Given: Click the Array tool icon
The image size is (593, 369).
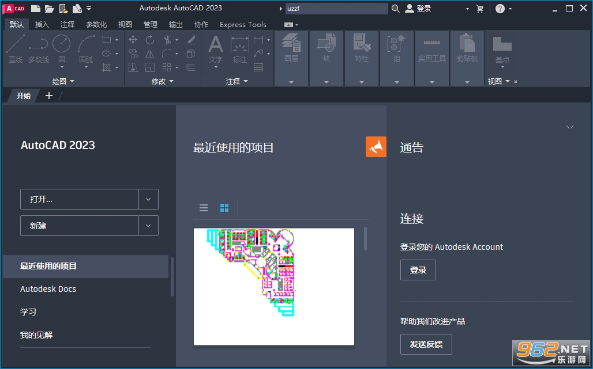Looking at the screenshot, I should pyautogui.click(x=166, y=67).
